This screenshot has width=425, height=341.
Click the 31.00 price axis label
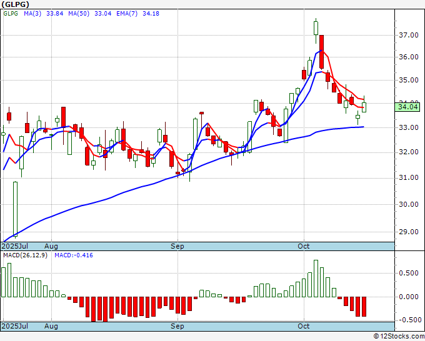[409, 177]
